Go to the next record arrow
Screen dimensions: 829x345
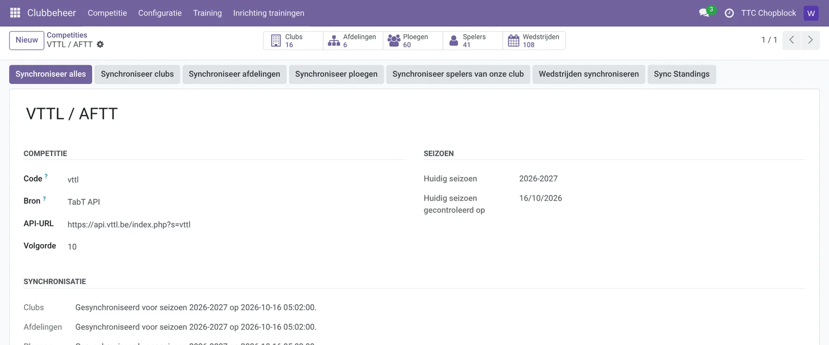(810, 40)
